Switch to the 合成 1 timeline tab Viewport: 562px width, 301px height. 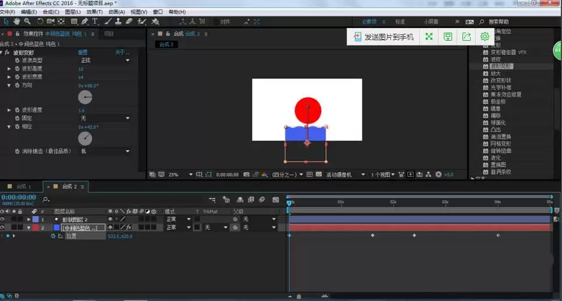(x=21, y=186)
